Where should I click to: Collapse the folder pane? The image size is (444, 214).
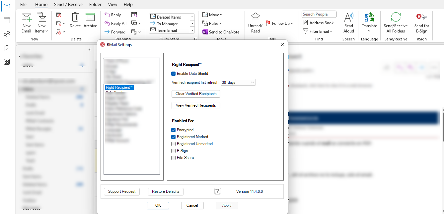pos(90,50)
